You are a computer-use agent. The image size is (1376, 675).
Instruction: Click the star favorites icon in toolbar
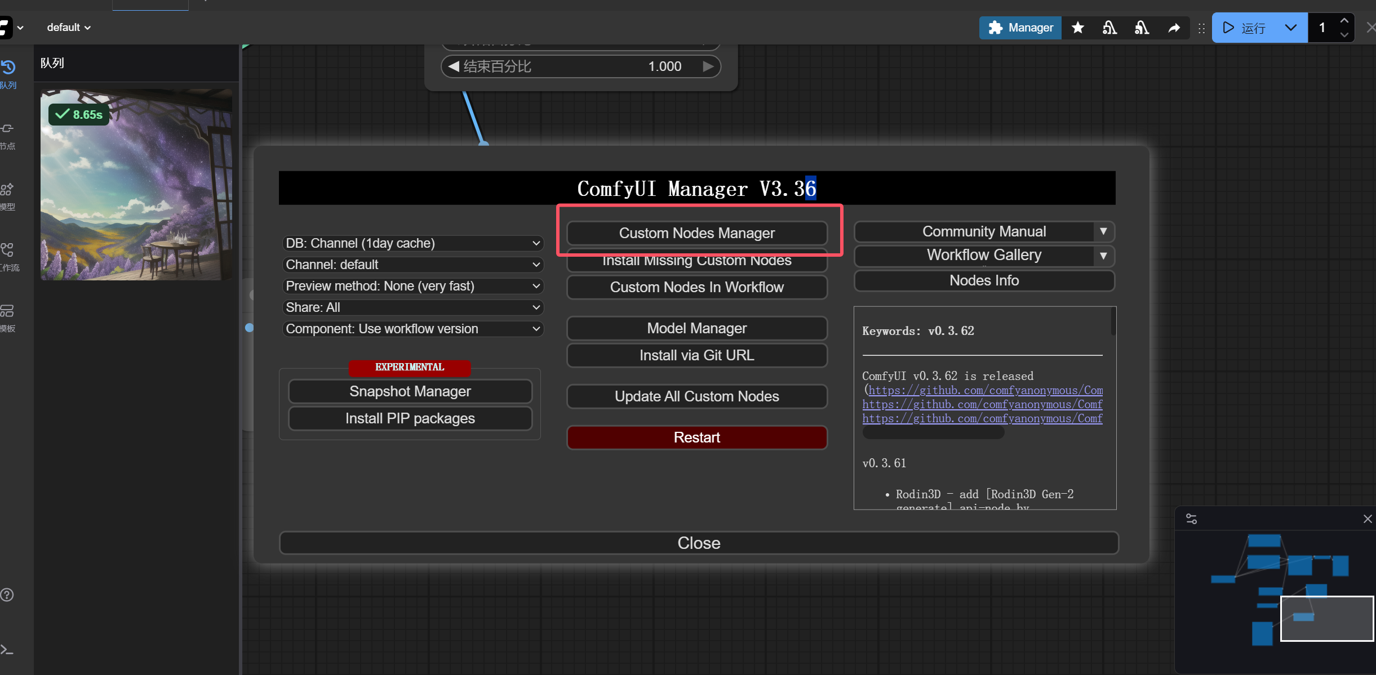tap(1077, 28)
